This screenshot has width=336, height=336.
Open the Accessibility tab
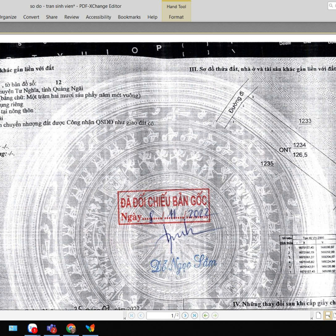98,17
